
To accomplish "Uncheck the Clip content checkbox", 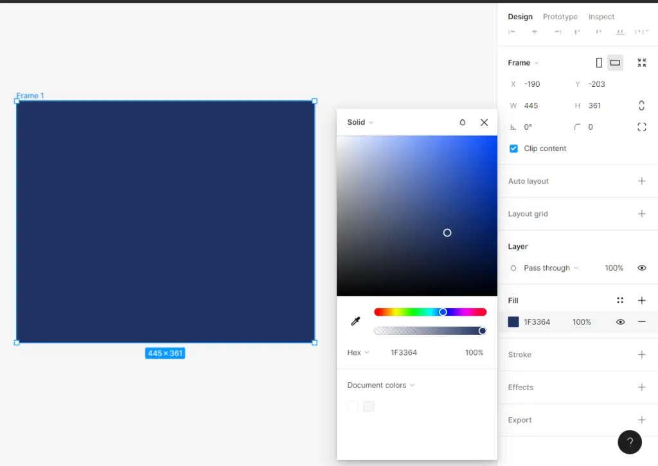I will click(x=513, y=148).
